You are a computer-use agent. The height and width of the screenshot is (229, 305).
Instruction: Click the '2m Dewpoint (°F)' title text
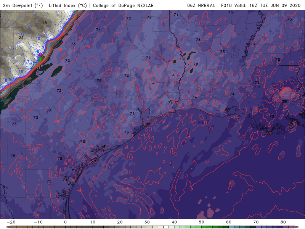23,5
